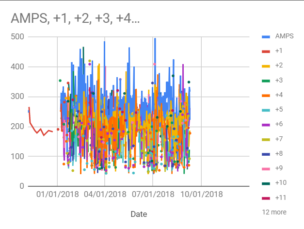304x229 pixels.
Task: Select the orange +4 legend swatch
Action: pos(266,95)
